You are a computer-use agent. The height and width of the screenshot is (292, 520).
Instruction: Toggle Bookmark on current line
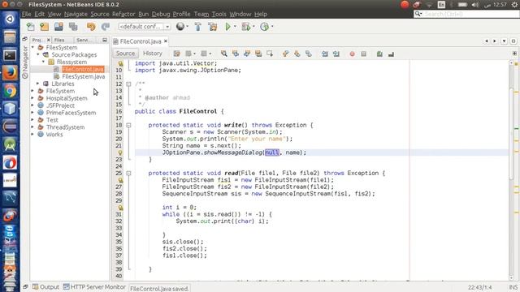[x=309, y=54]
